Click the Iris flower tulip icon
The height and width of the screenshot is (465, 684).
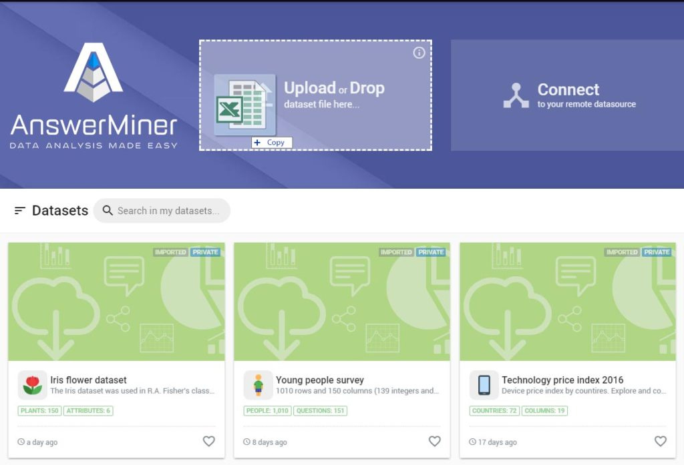32,385
